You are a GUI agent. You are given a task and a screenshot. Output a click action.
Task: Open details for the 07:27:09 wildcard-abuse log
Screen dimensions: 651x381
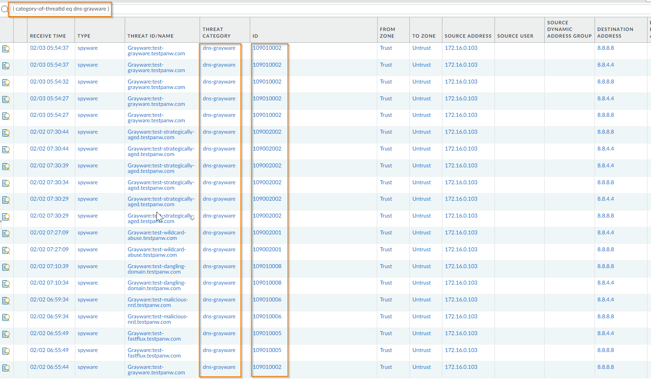(x=6, y=234)
